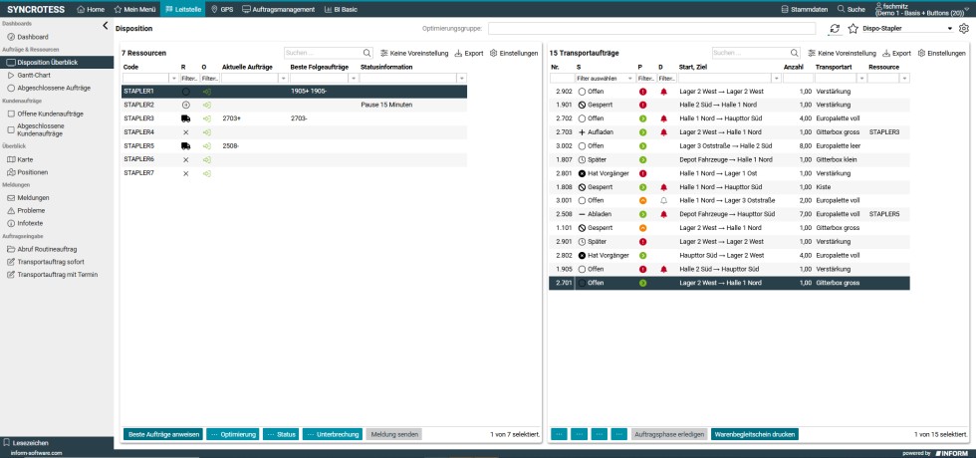Click Keine Voreinstellung in the Transportaufträge panel
The height and width of the screenshot is (458, 976).
[842, 53]
